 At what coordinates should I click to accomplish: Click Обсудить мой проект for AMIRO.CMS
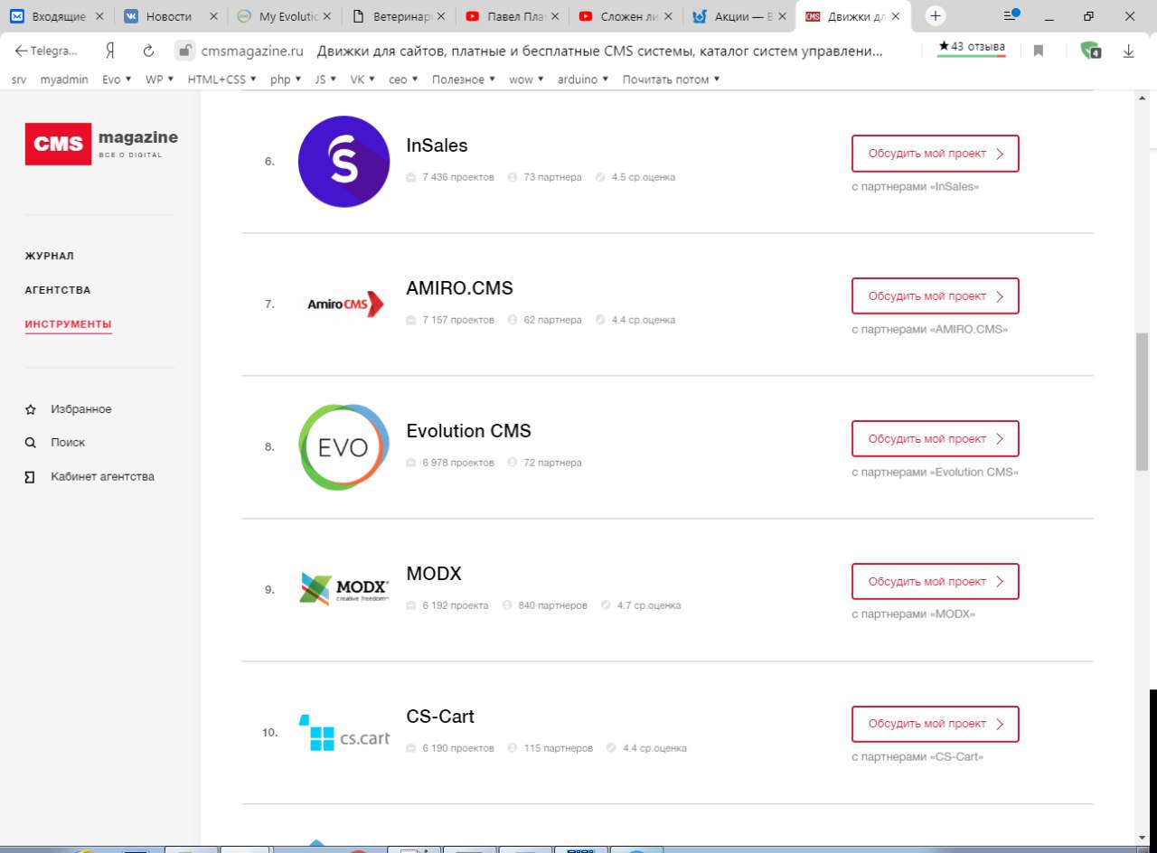click(936, 296)
